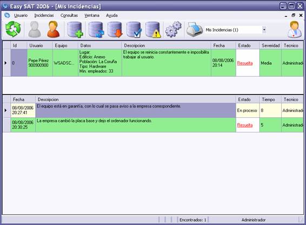Image resolution: width=306 pixels, height=225 pixels.
Task: Click date cell 08/08/2006 20:27:41
Action: click(x=23, y=110)
